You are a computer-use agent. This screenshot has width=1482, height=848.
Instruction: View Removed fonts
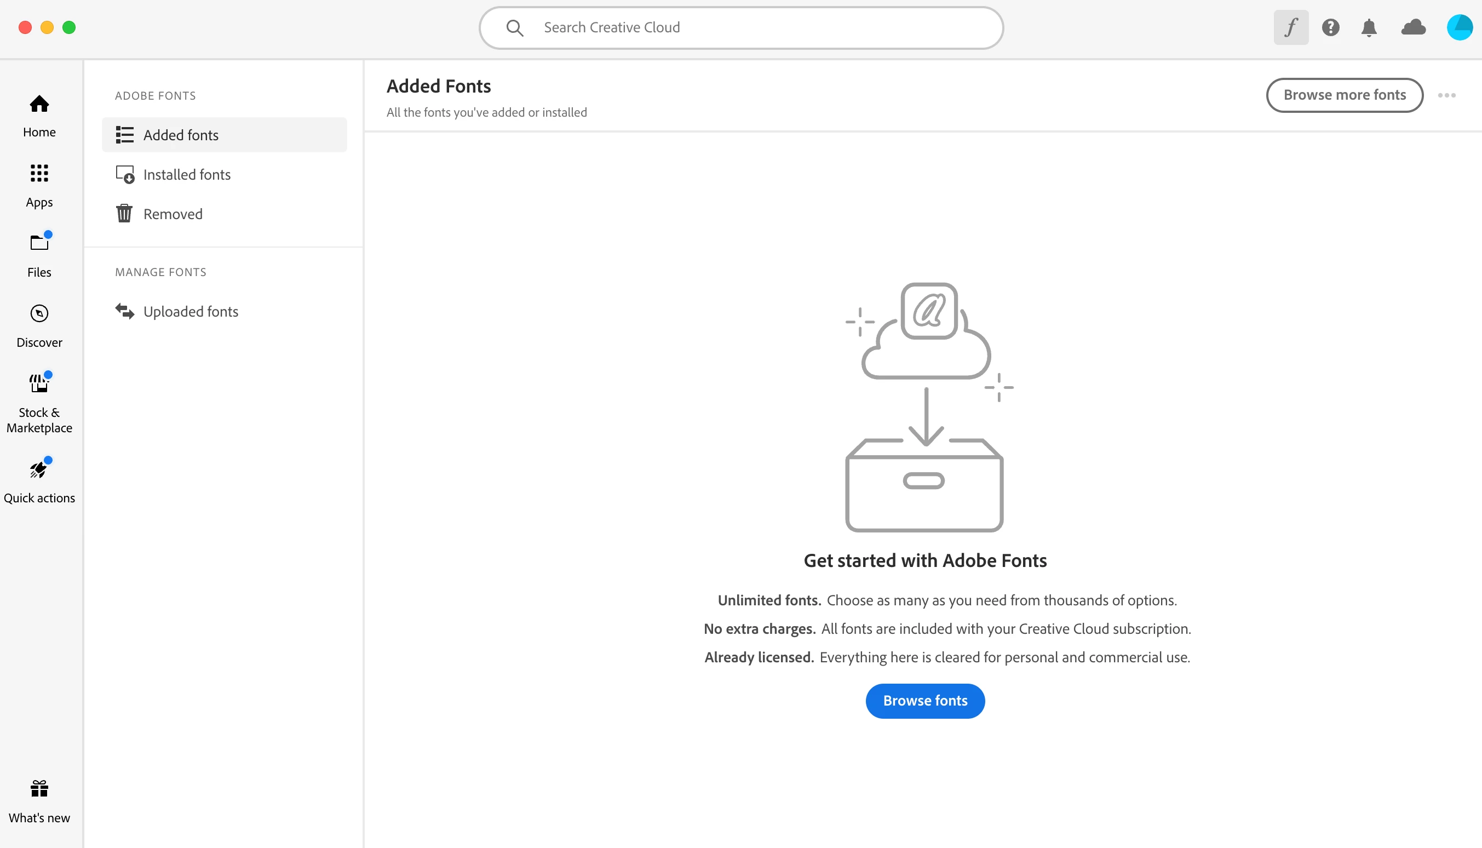[173, 214]
